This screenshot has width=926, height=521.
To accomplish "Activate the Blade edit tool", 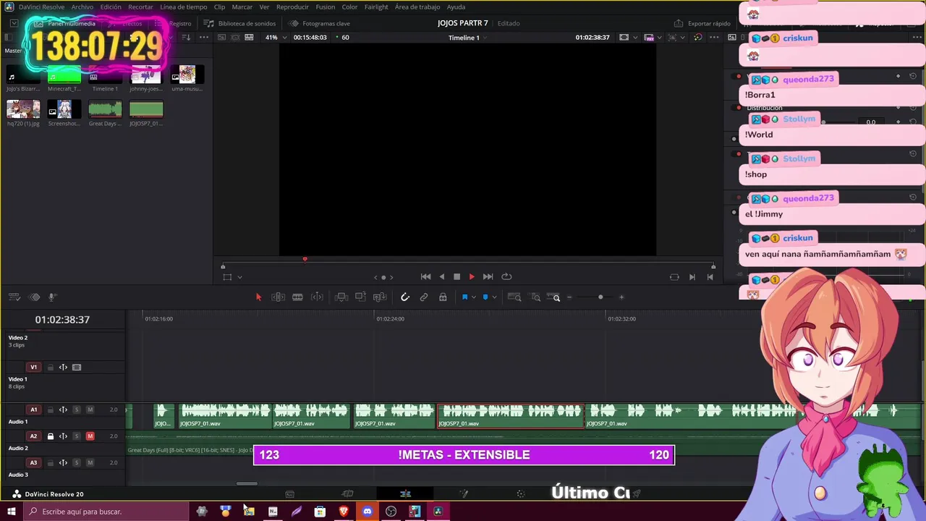I will click(x=297, y=297).
